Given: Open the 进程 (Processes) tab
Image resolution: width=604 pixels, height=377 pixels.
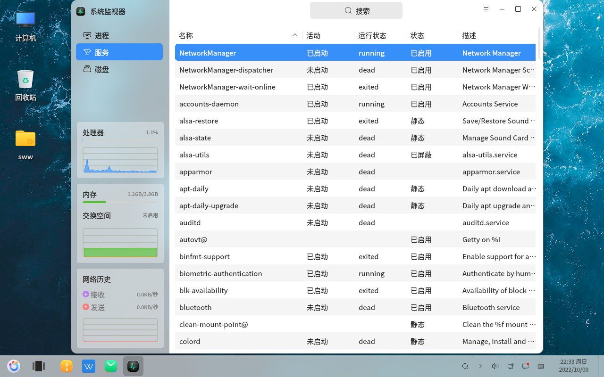Looking at the screenshot, I should [119, 35].
